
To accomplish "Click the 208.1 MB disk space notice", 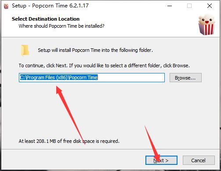I will tap(69, 141).
